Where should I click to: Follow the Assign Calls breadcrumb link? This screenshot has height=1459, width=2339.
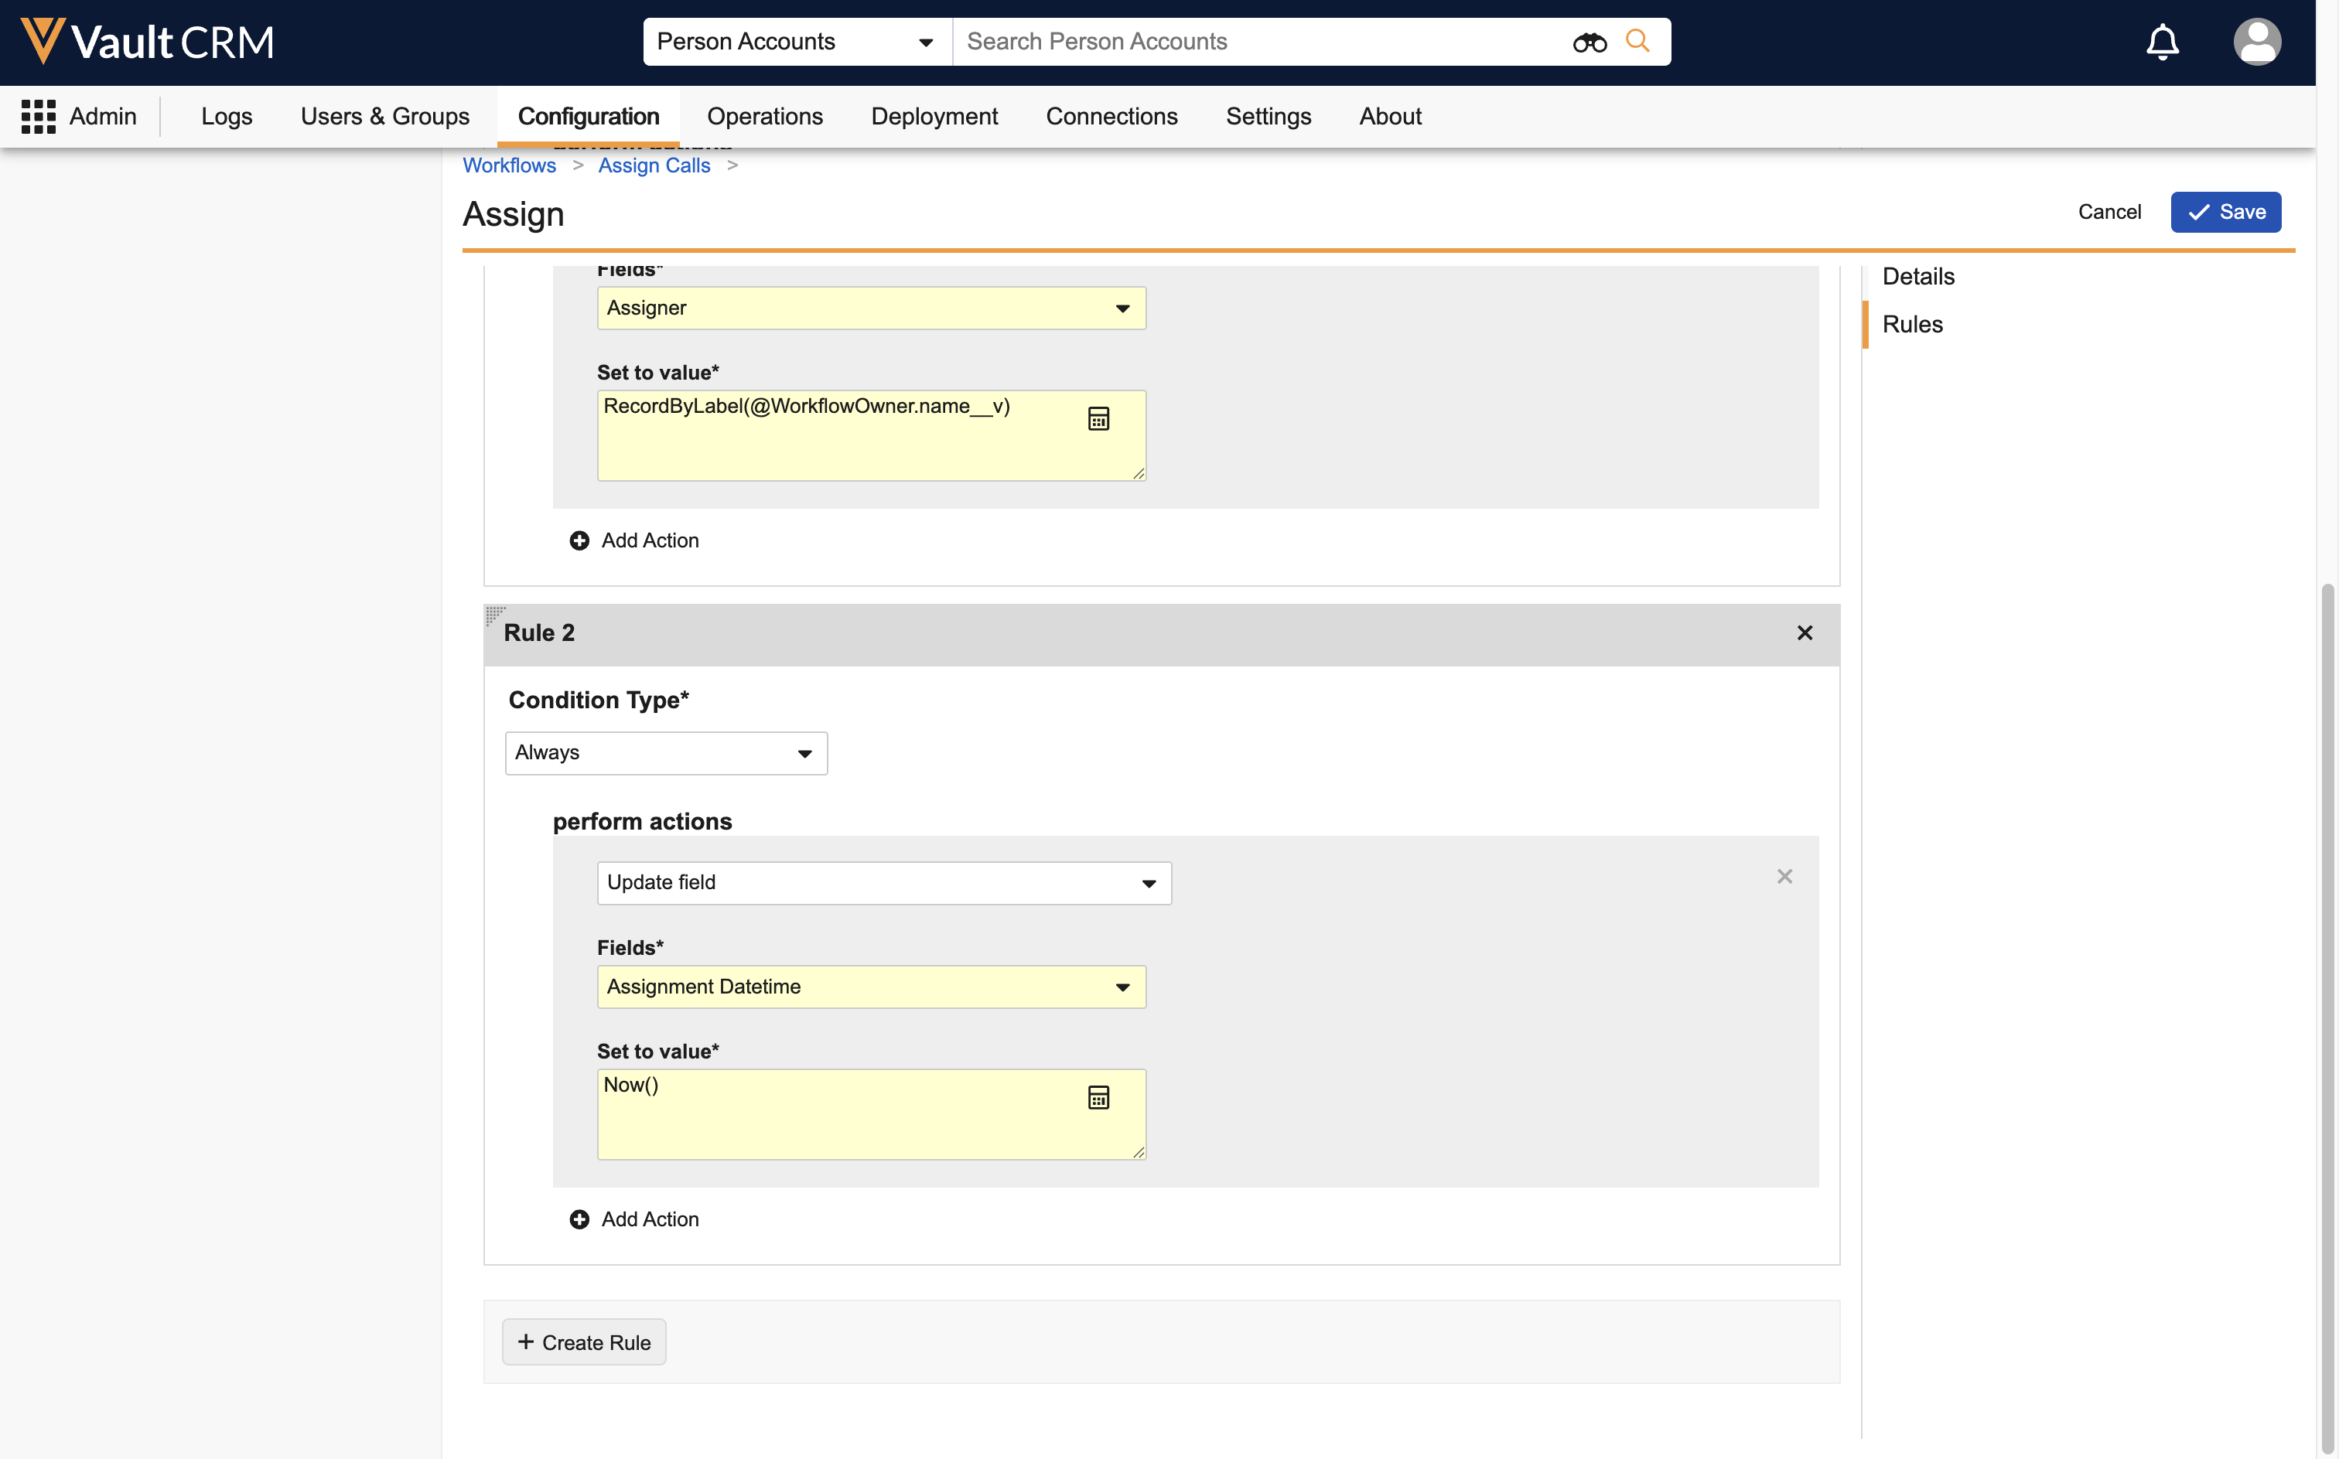tap(654, 166)
